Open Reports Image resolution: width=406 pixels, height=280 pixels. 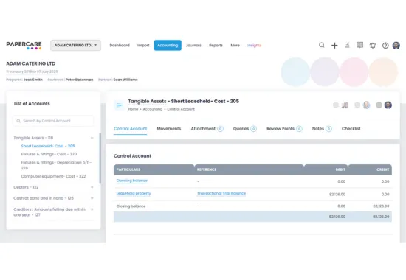pos(216,45)
